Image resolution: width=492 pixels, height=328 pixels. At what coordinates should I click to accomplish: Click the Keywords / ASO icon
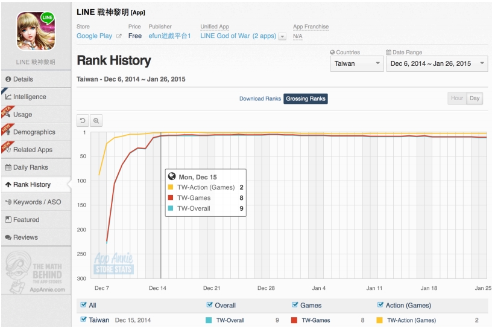(8, 202)
